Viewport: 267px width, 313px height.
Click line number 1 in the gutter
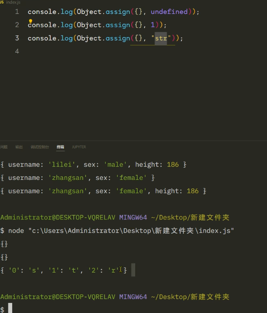coord(17,12)
